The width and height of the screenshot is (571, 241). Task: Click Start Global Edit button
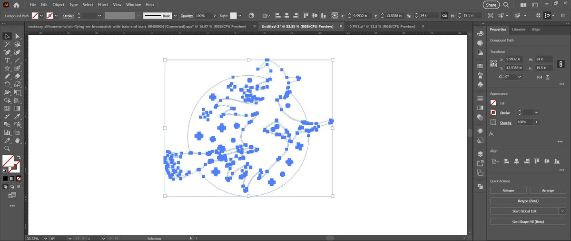[524, 211]
